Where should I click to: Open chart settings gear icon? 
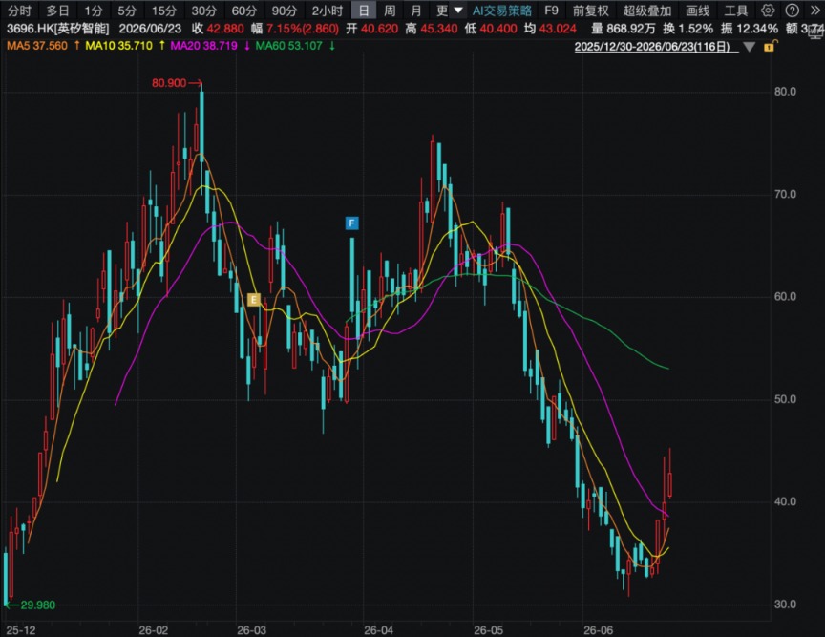768,11
